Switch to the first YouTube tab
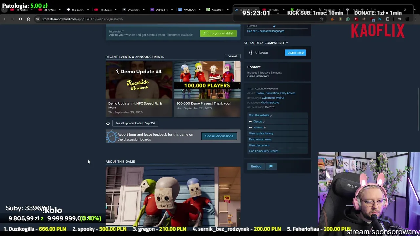Screen dimensions: 420x236 [21, 10]
